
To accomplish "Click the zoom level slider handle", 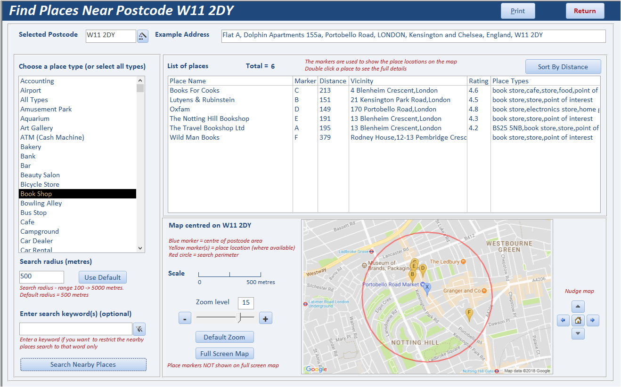I will pyautogui.click(x=240, y=318).
